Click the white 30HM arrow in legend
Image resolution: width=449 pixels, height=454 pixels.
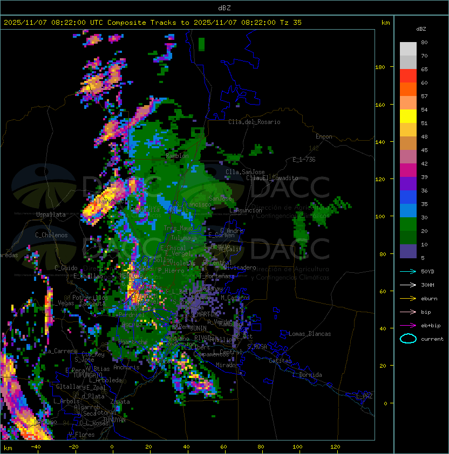click(408, 285)
